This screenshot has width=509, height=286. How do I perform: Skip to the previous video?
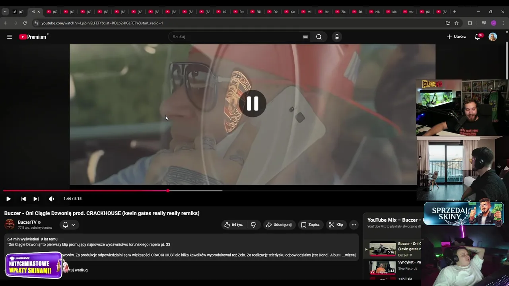(23, 199)
